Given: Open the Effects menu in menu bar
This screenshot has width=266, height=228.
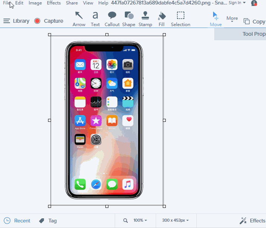Looking at the screenshot, I should coord(54,3).
